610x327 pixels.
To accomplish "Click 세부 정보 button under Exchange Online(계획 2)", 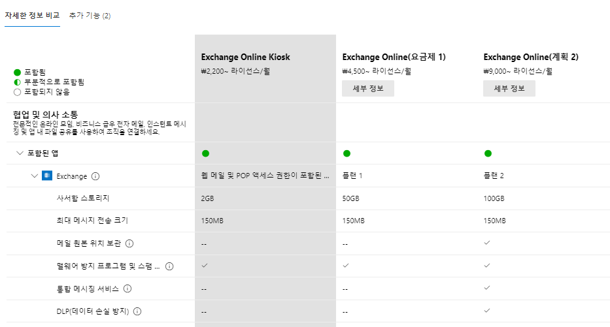I will click(x=509, y=89).
